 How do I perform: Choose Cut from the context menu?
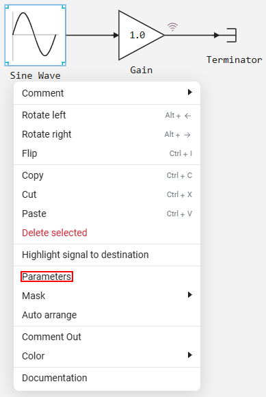107,194
